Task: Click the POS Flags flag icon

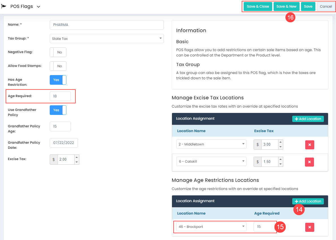Action: tap(4, 6)
